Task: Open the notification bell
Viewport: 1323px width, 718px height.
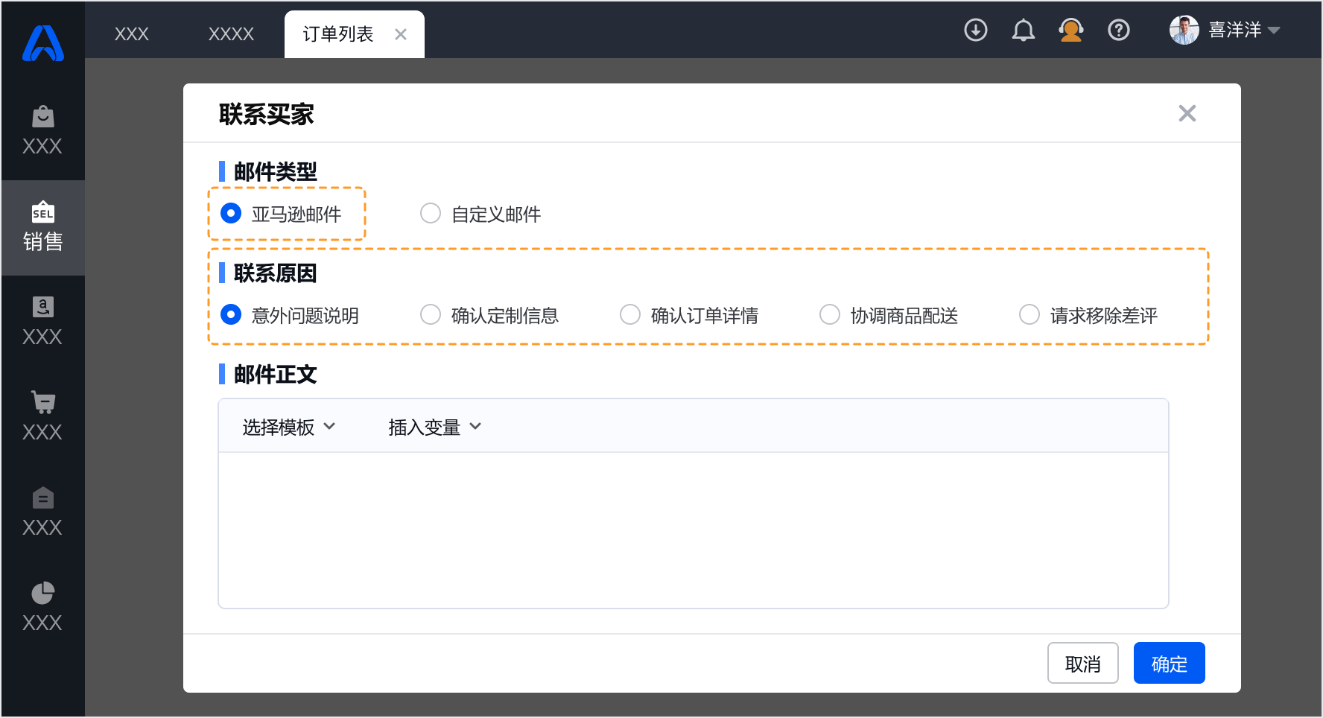Action: 1024,30
